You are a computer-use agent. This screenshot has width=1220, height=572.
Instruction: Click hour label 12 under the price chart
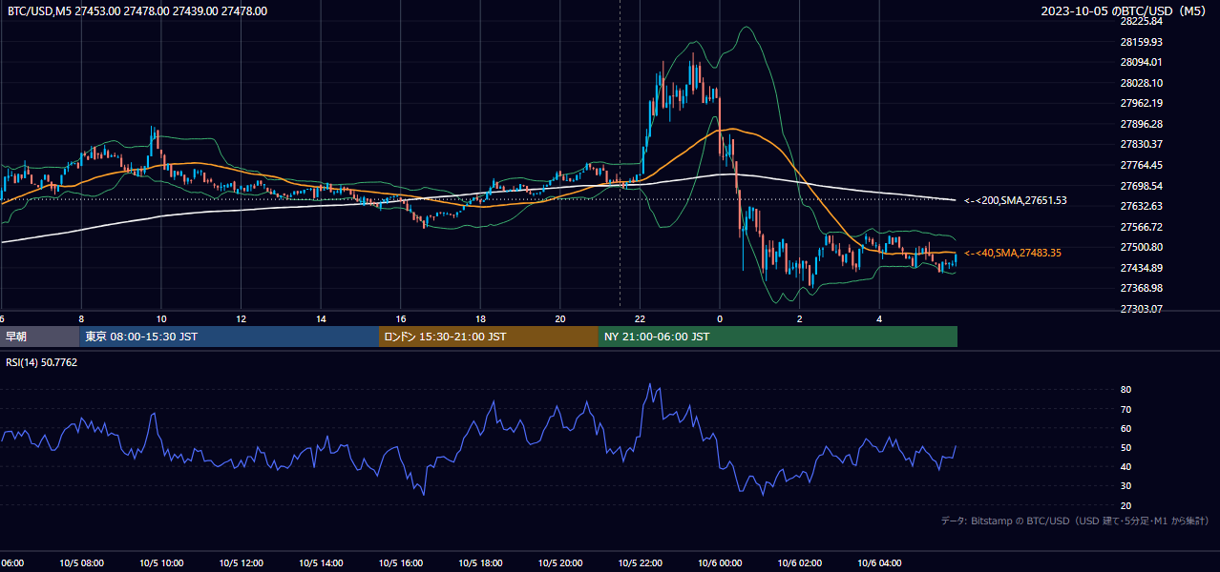[241, 319]
